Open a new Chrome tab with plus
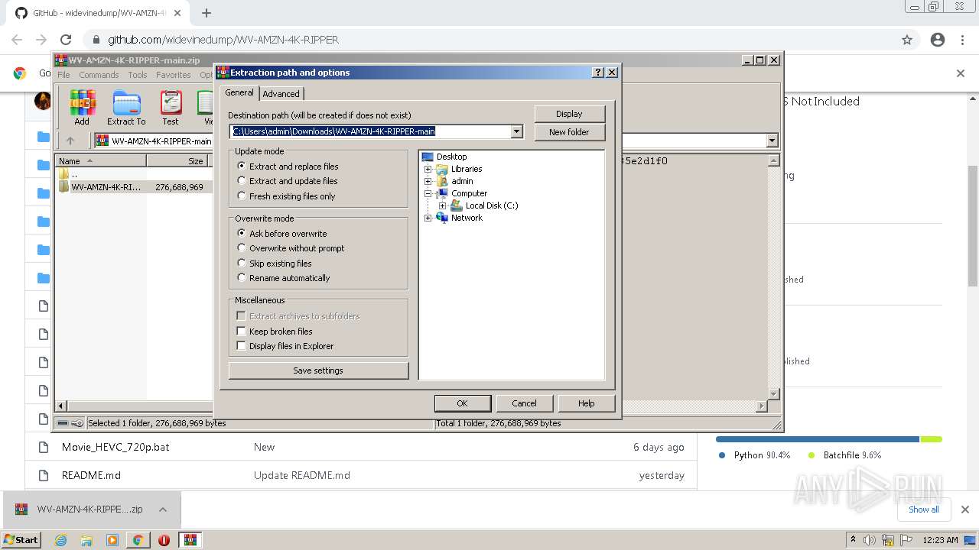This screenshot has height=550, width=979. pos(207,13)
